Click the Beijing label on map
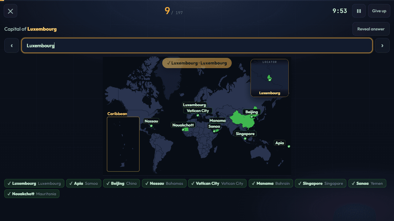 pyautogui.click(x=251, y=112)
